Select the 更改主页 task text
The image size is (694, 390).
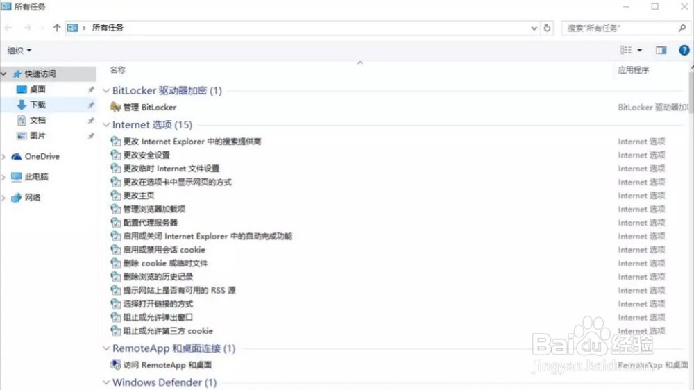[x=139, y=195]
